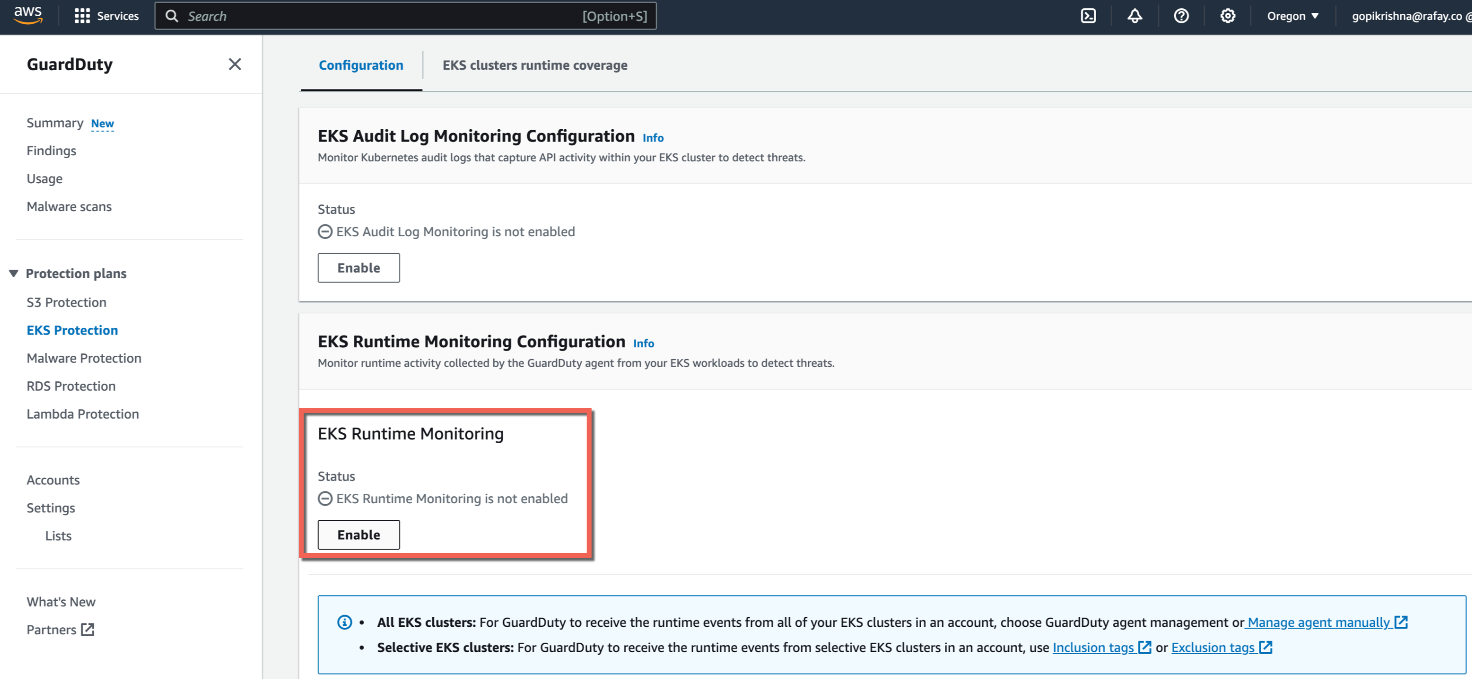Click the EKS Runtime Monitoring subheading
Viewport: 1472px width, 679px height.
pos(410,434)
